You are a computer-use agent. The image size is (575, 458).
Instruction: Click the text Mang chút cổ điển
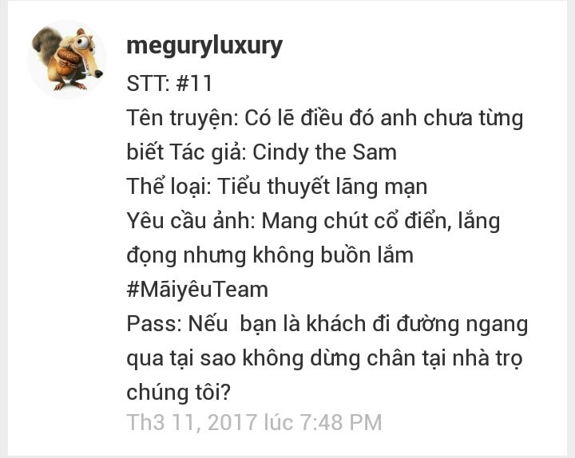click(356, 221)
